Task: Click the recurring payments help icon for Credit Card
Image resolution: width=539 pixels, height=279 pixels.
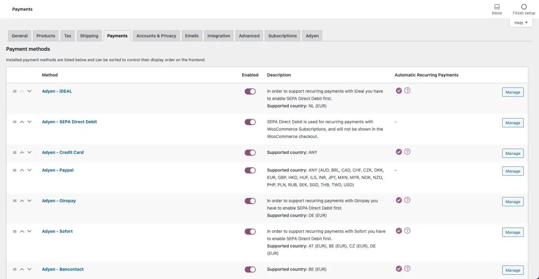Action: [x=407, y=152]
